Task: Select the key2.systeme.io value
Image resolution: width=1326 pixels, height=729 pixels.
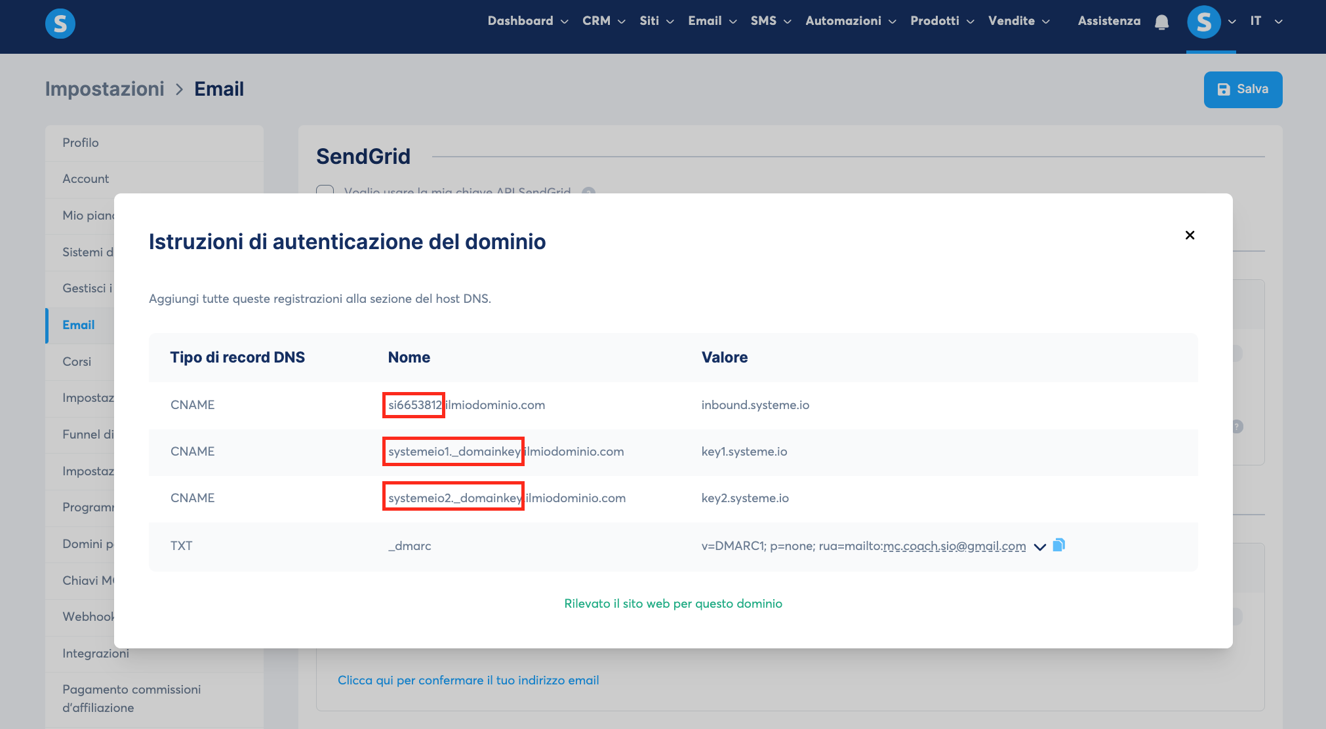Action: [x=745, y=498]
